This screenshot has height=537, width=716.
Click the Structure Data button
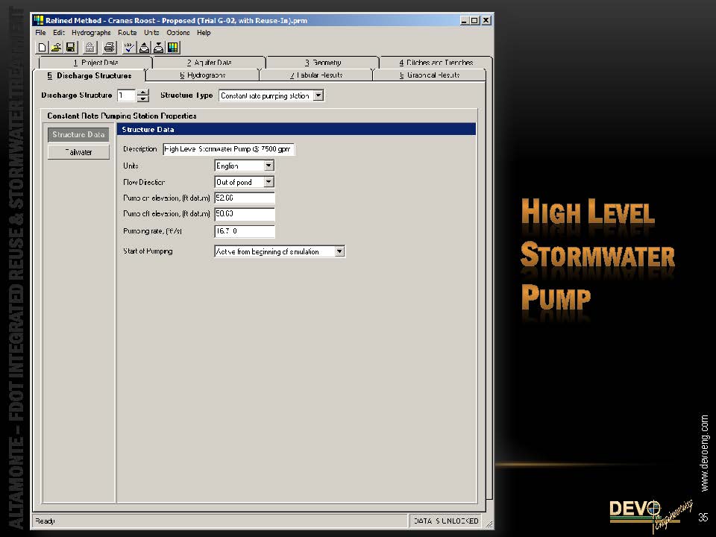[78, 135]
